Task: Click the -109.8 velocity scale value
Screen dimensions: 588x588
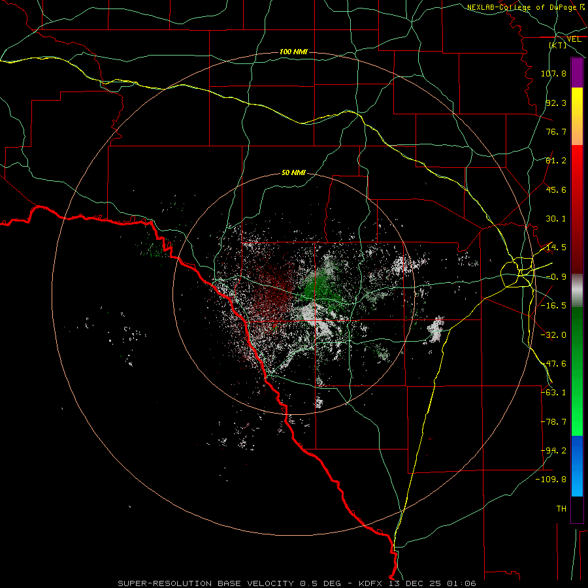Action: click(x=551, y=480)
